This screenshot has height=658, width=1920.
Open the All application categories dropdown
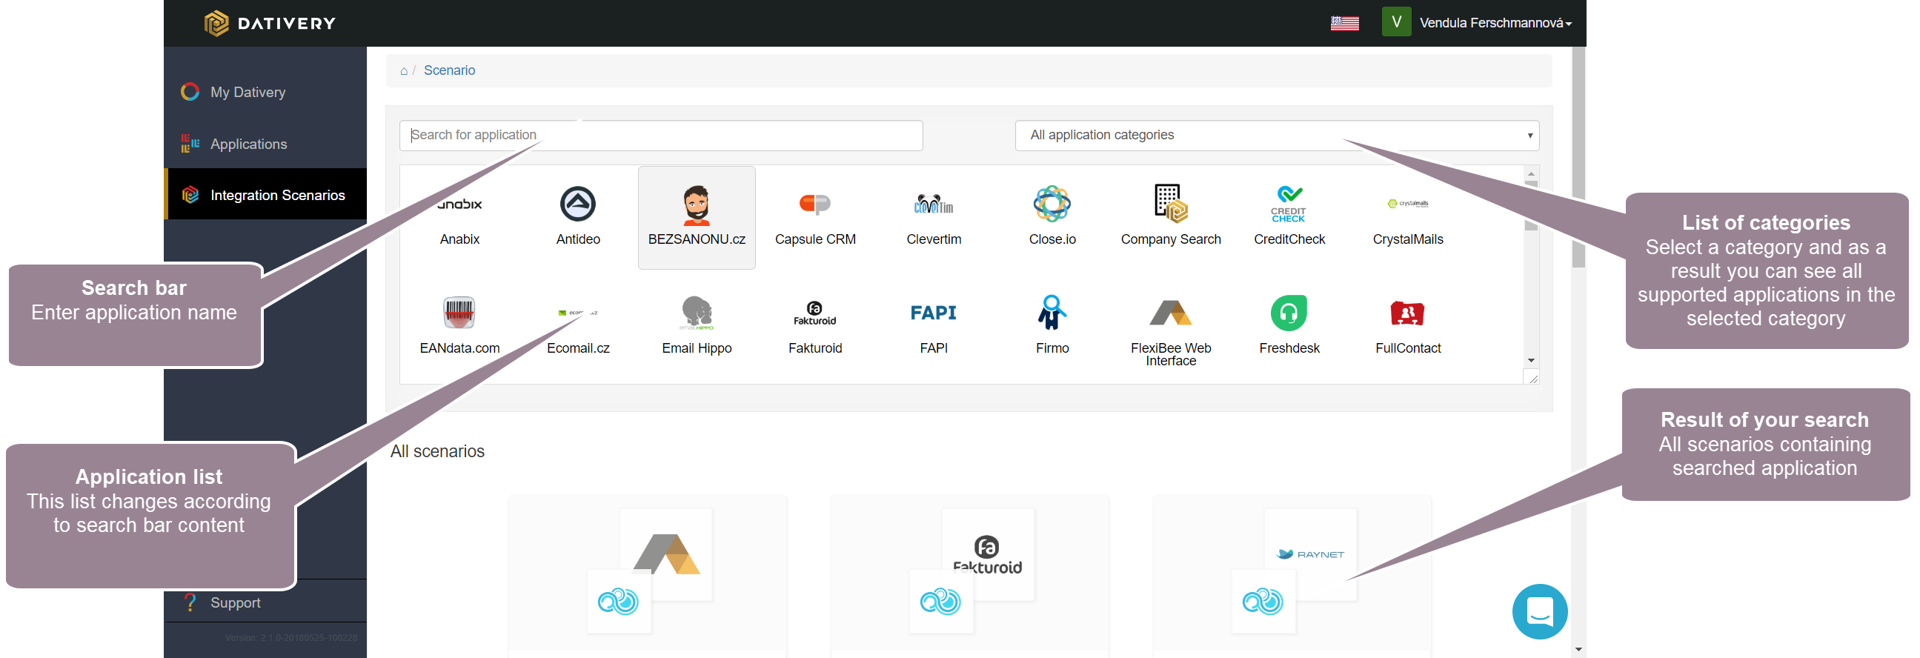[1276, 135]
